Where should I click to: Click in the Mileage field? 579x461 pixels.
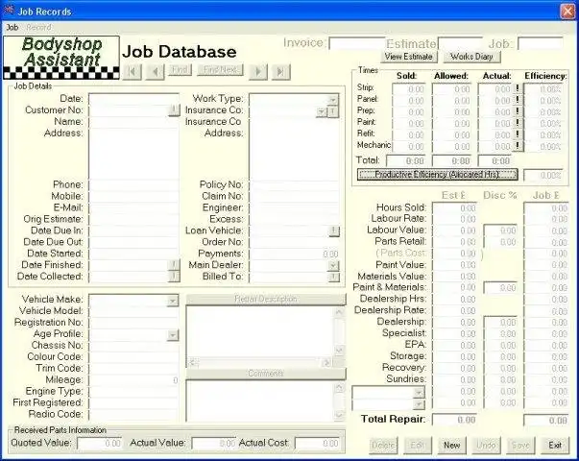[x=133, y=380]
